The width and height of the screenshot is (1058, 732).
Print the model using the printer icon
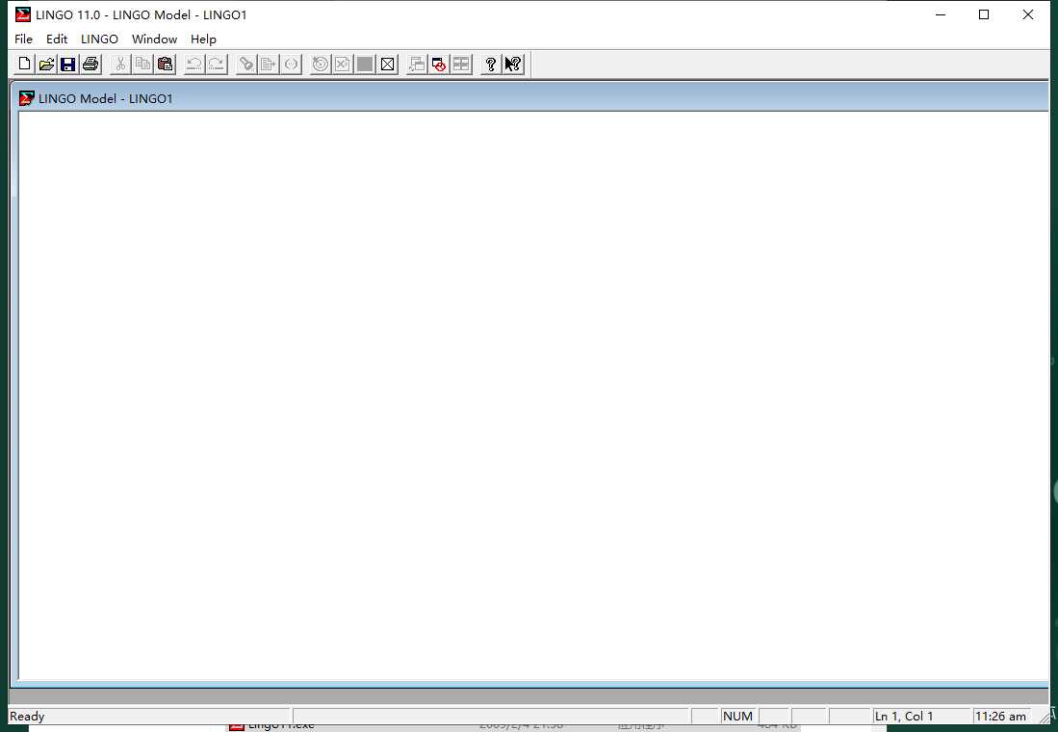click(x=90, y=65)
